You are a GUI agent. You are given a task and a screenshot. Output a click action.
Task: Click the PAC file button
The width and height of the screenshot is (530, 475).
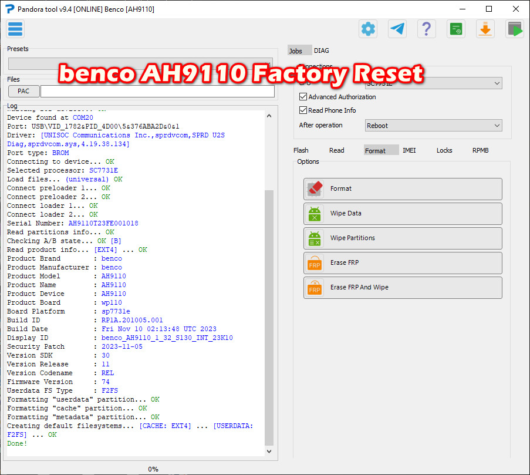tap(23, 91)
